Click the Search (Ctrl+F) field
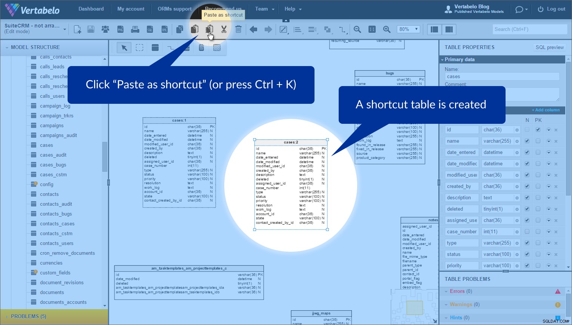This screenshot has width=572, height=325. point(530,29)
